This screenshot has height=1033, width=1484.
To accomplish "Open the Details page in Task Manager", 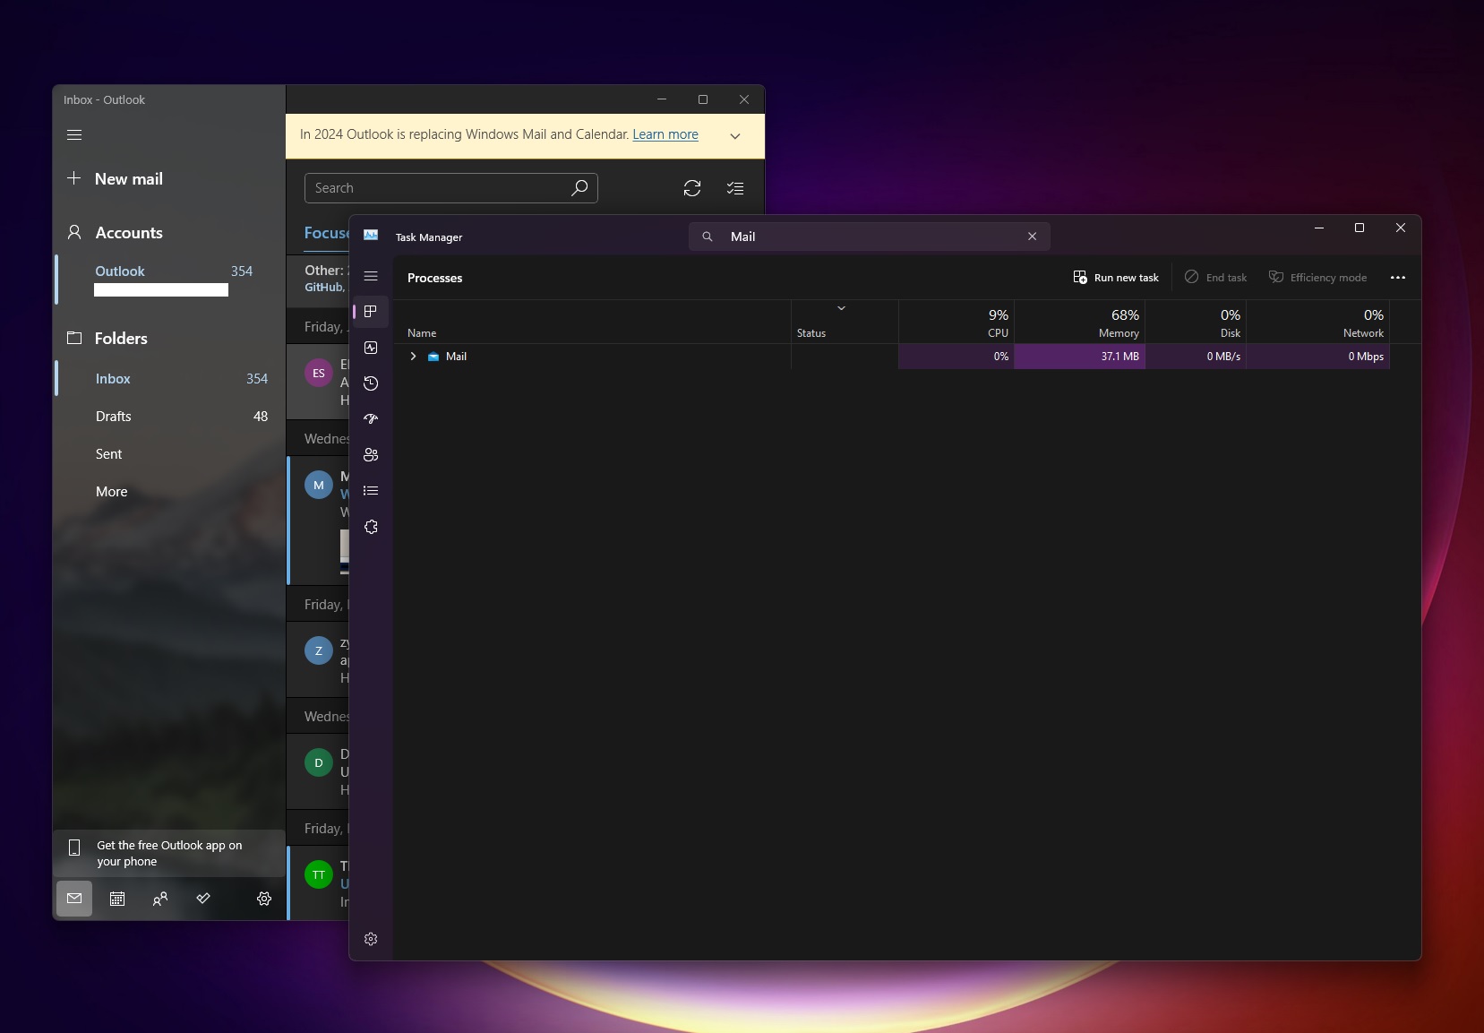I will coord(371,491).
